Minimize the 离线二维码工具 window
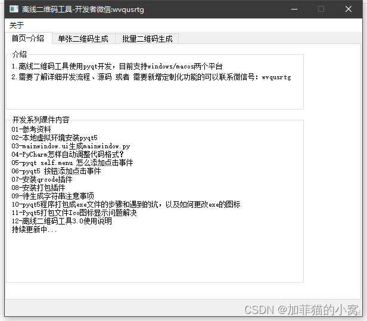Screen dimensions: 367x321 [294, 10]
